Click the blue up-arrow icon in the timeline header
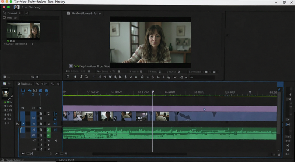The image size is (295, 162). tap(46, 91)
